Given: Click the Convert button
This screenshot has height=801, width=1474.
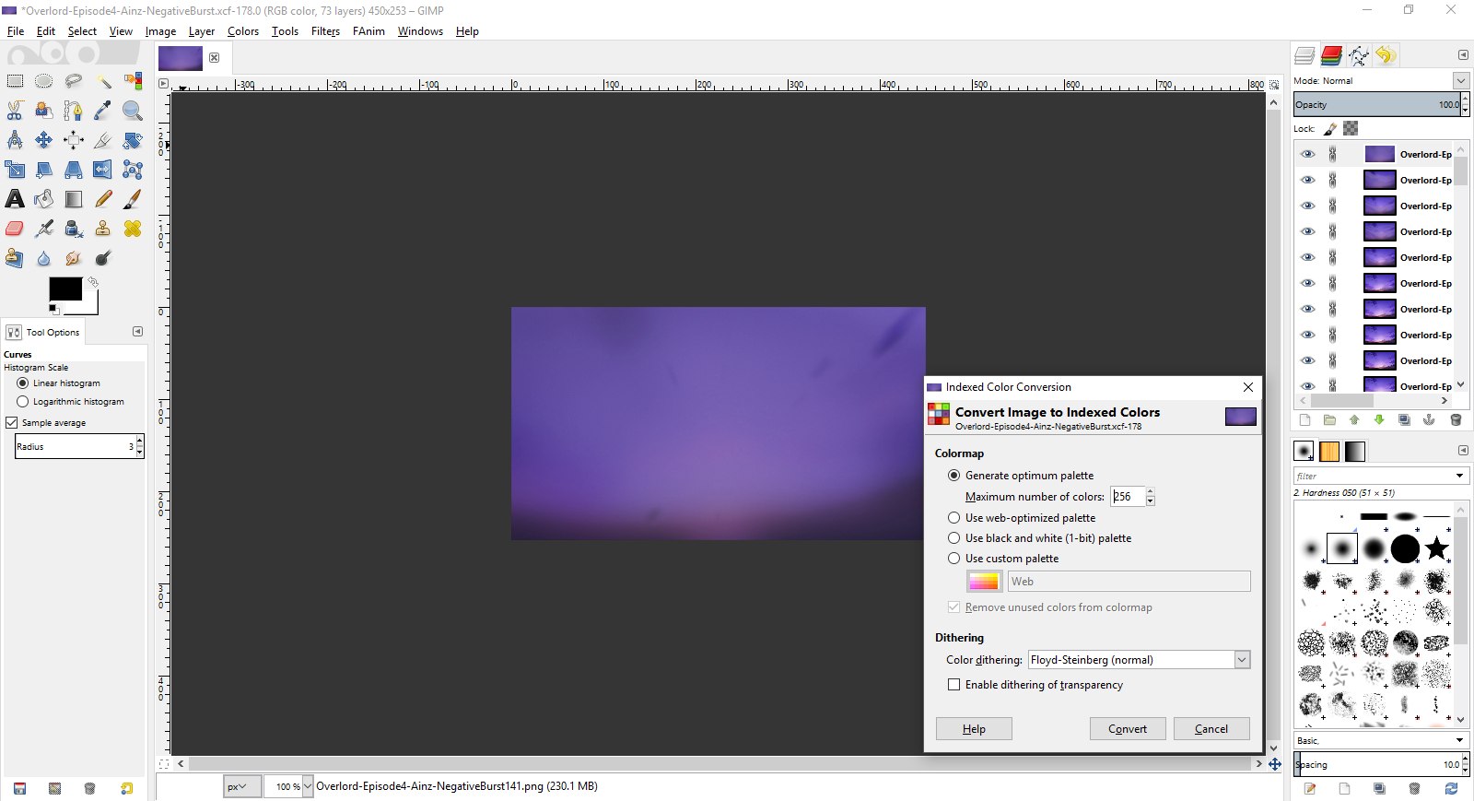Looking at the screenshot, I should point(1128,729).
